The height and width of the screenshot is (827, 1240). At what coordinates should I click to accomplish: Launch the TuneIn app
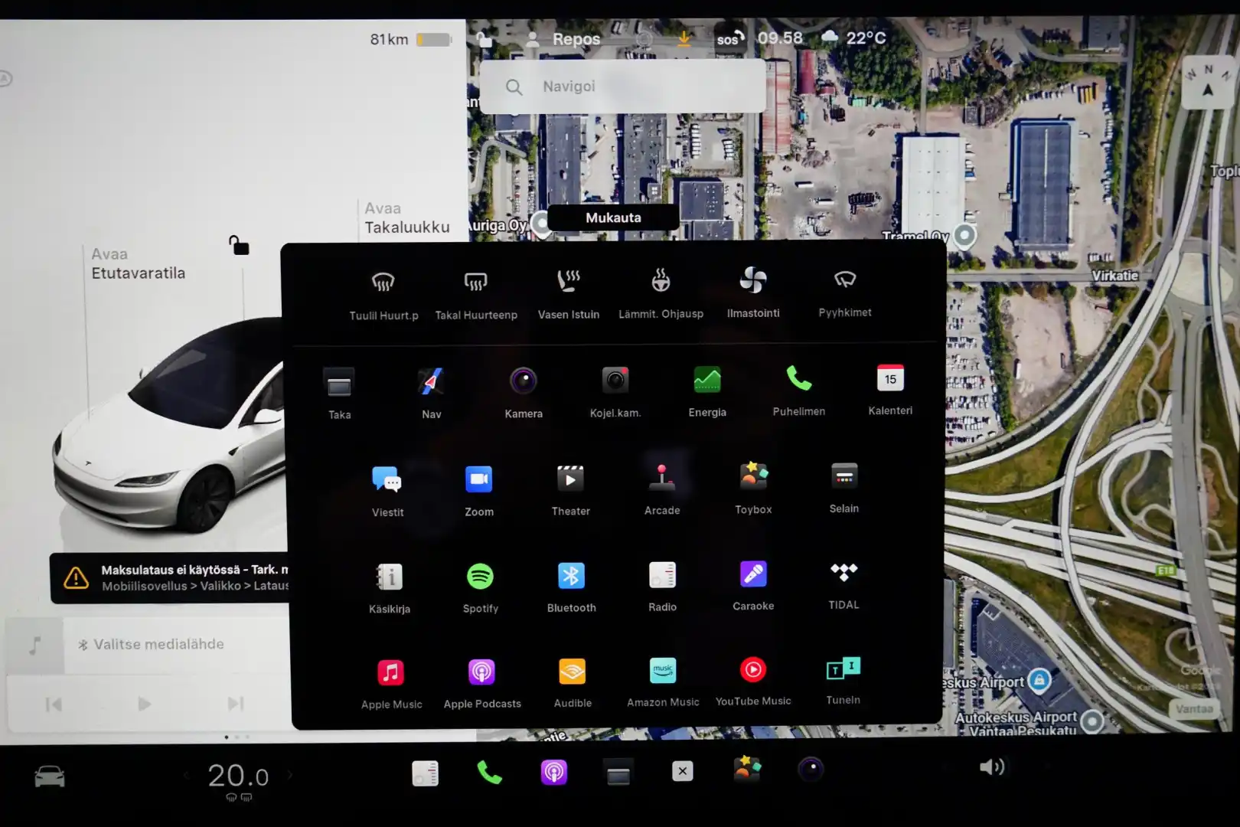[x=843, y=679]
